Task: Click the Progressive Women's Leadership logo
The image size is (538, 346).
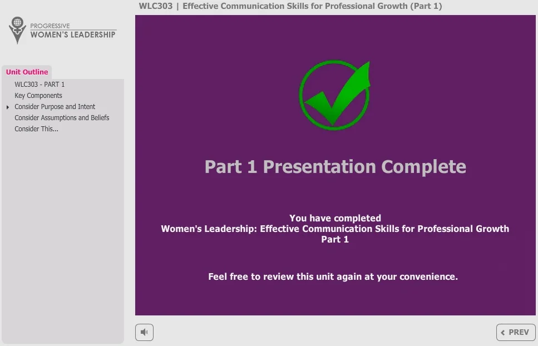Action: [x=62, y=31]
